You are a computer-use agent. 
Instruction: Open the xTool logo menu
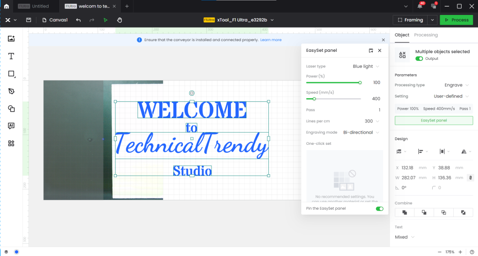tap(11, 20)
